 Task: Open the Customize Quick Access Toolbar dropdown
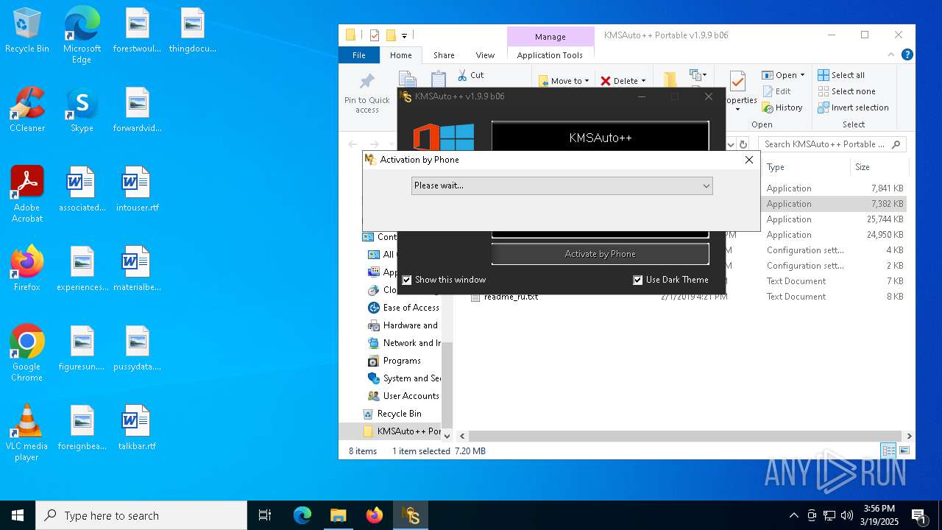pos(404,35)
